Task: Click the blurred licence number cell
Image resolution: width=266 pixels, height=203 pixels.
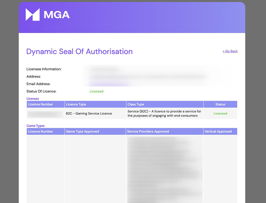Action: 45,114
